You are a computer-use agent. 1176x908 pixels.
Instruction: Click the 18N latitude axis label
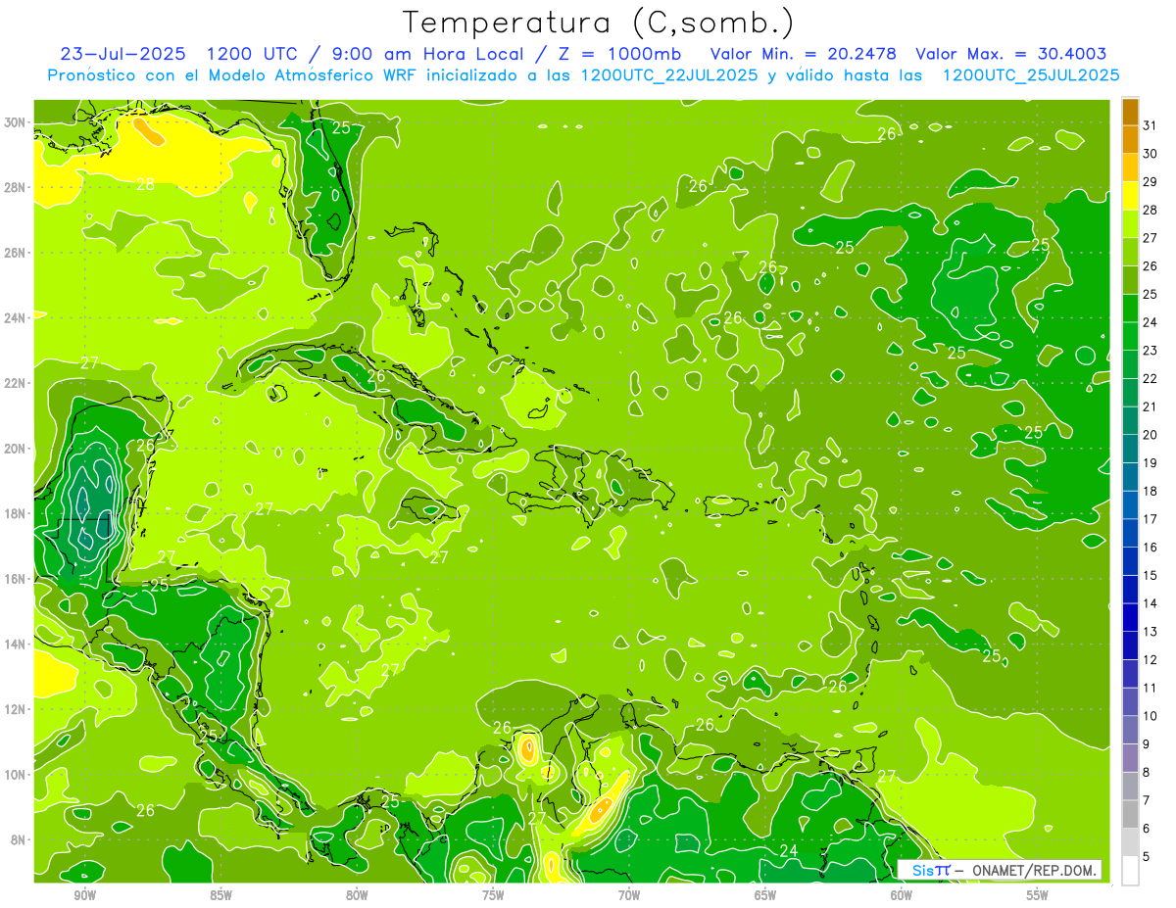[17, 513]
